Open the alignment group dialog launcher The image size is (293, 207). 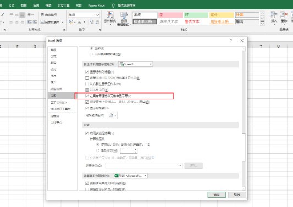coord(64,30)
